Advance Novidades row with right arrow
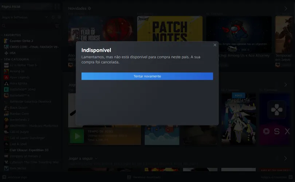295x182 pixels. [286, 8]
